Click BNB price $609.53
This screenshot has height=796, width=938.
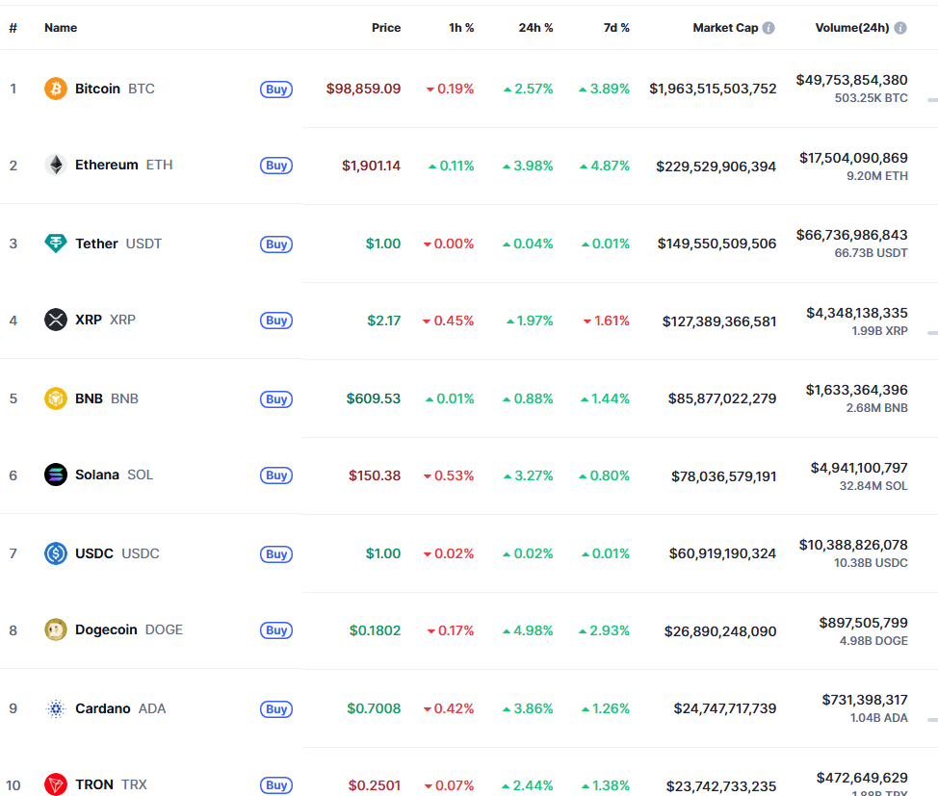click(374, 398)
